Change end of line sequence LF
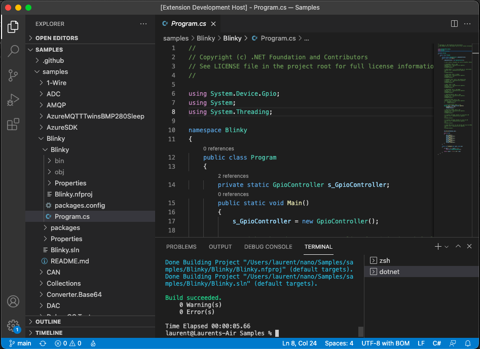 point(421,343)
